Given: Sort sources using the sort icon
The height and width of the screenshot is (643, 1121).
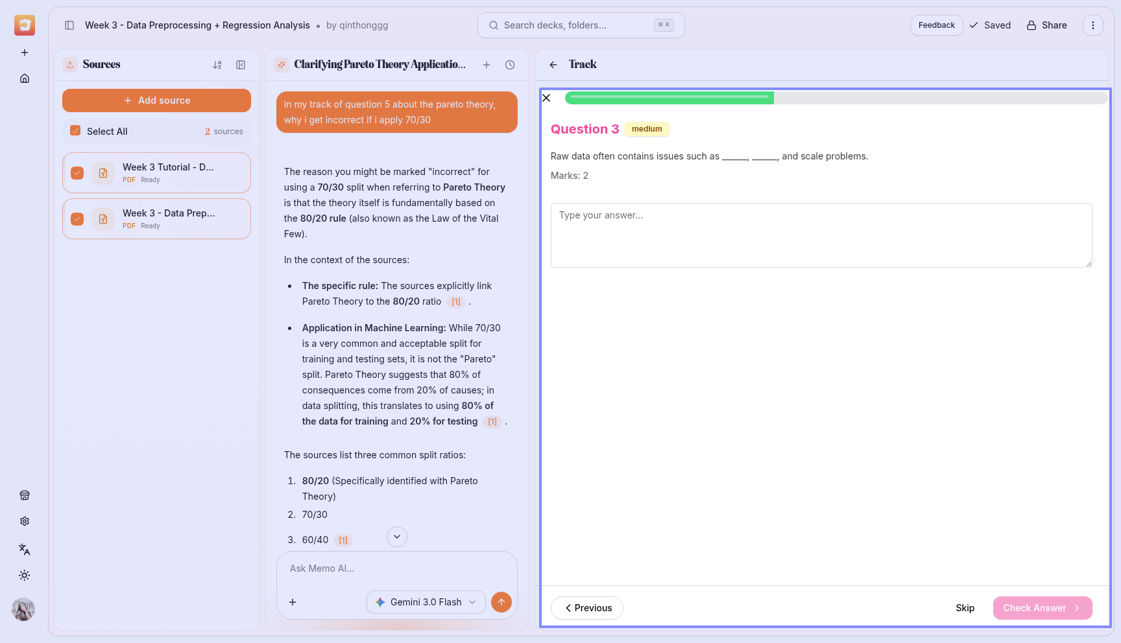Looking at the screenshot, I should [x=217, y=65].
